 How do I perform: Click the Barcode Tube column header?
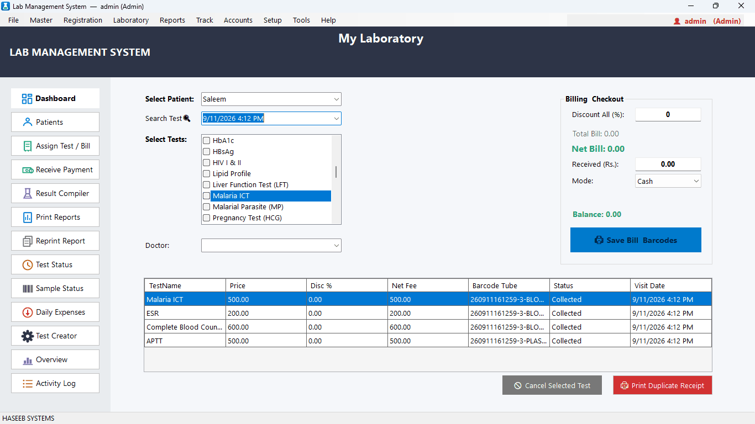tap(509, 285)
